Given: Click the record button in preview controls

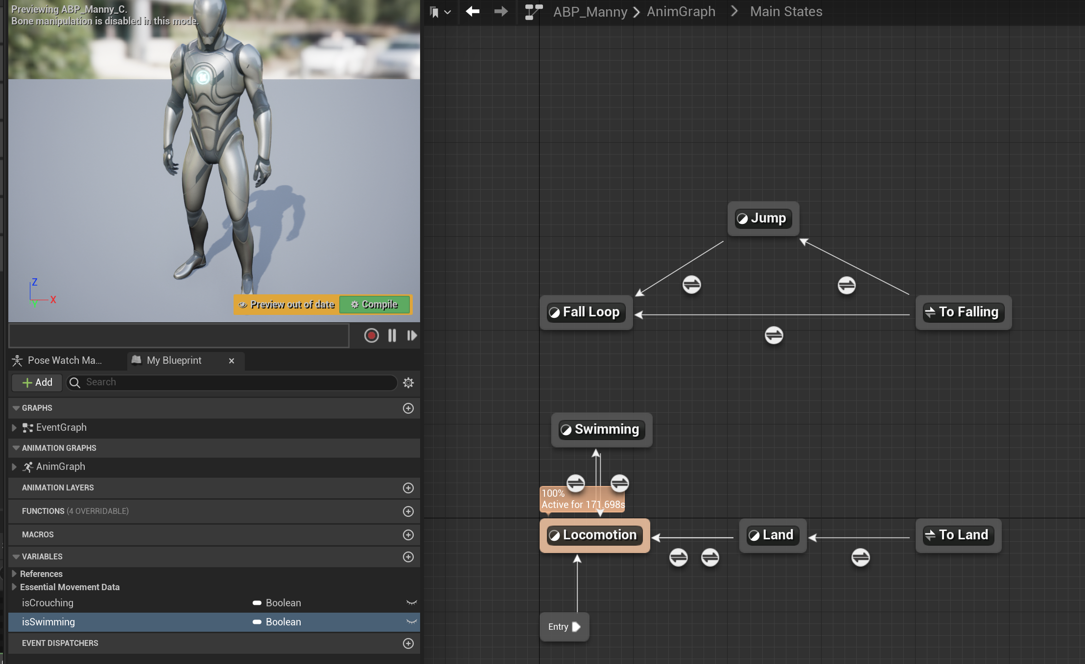Looking at the screenshot, I should point(371,335).
